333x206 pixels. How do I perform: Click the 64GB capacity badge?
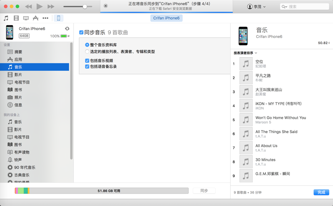coord(24,36)
